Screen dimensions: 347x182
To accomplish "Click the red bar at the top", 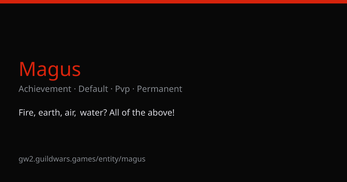I will click(x=173, y=2).
